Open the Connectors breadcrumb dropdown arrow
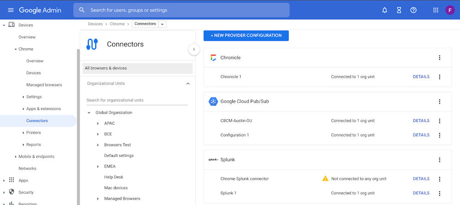This screenshot has height=205, width=460. [162, 24]
